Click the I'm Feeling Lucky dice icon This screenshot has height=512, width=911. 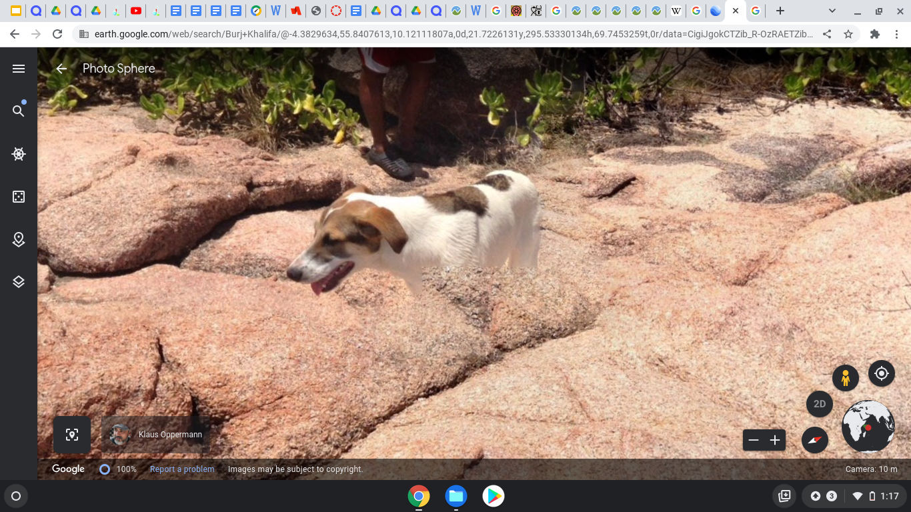point(19,197)
